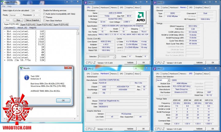Open the CPU tab in the Memory window
221x132 pixels.
point(158,8)
